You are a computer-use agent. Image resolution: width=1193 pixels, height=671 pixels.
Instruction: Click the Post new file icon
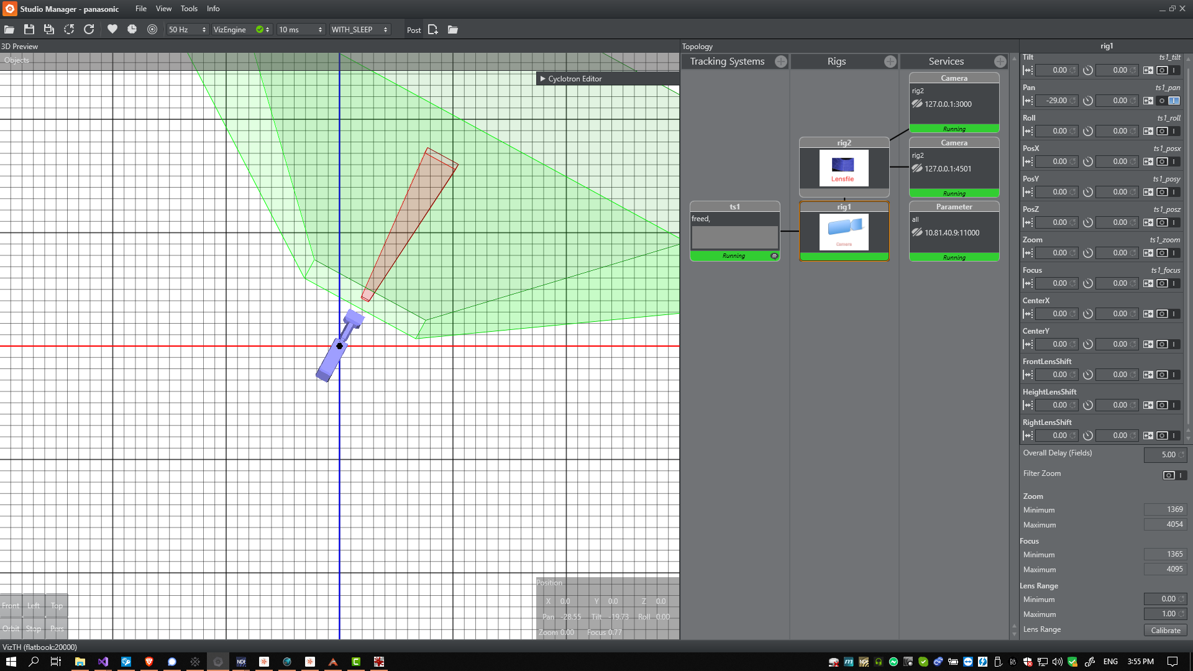pos(433,30)
